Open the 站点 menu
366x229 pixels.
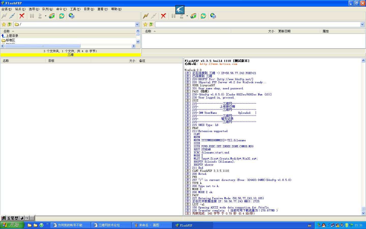(20, 9)
